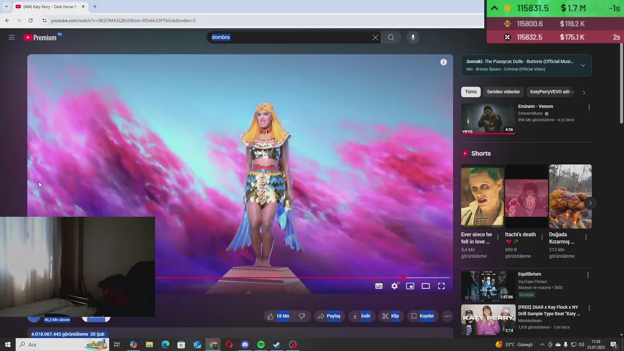
Task: Open Eminem - Venom video title
Action: point(535,106)
